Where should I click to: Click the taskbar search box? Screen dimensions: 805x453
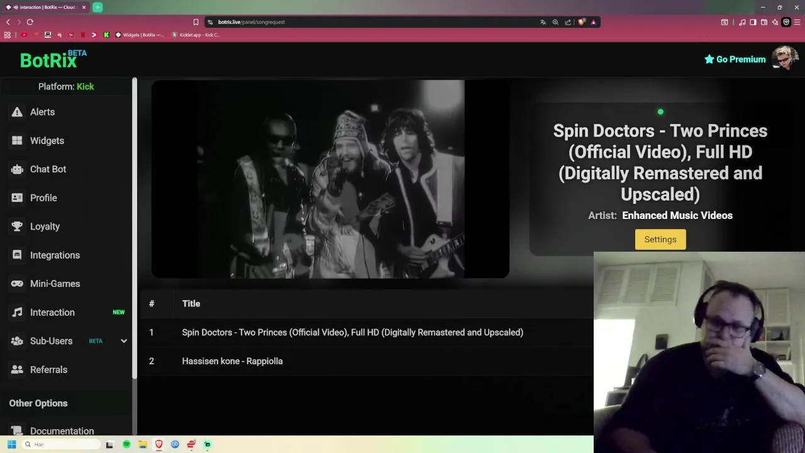pyautogui.click(x=61, y=444)
